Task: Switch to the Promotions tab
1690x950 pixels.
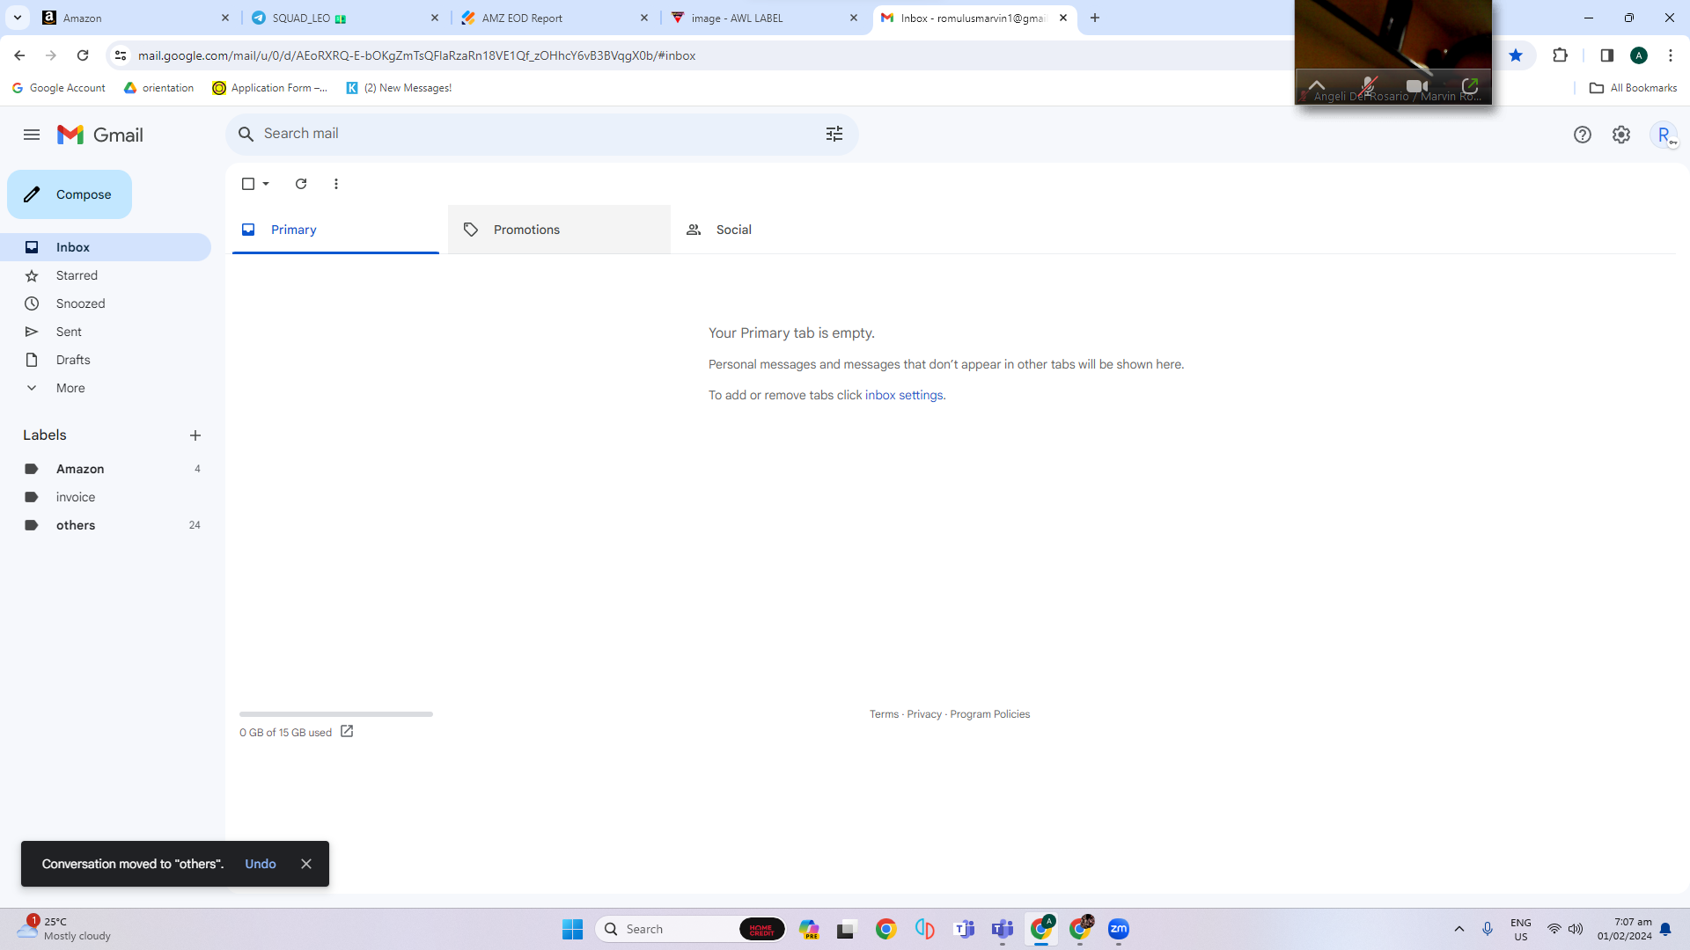Action: point(559,230)
